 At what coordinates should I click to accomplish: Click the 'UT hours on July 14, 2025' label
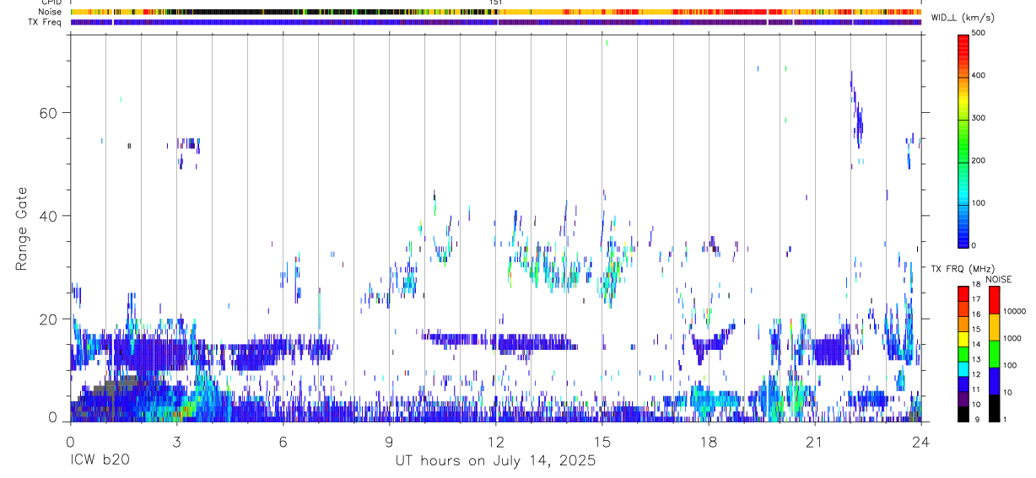[496, 461]
